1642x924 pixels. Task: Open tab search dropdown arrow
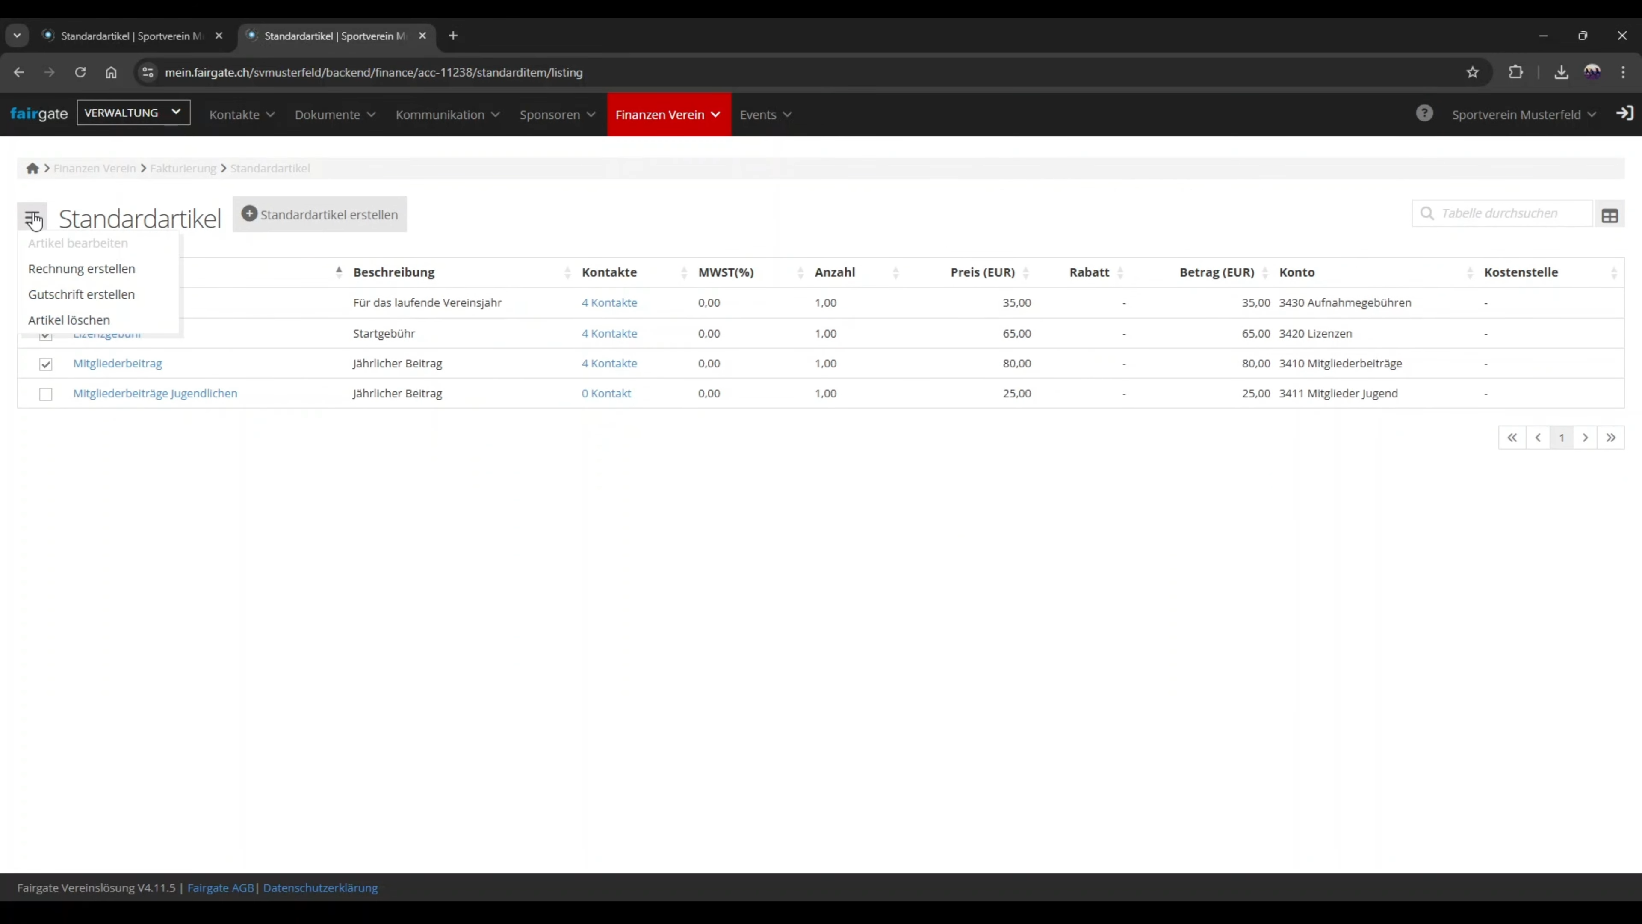pos(17,36)
